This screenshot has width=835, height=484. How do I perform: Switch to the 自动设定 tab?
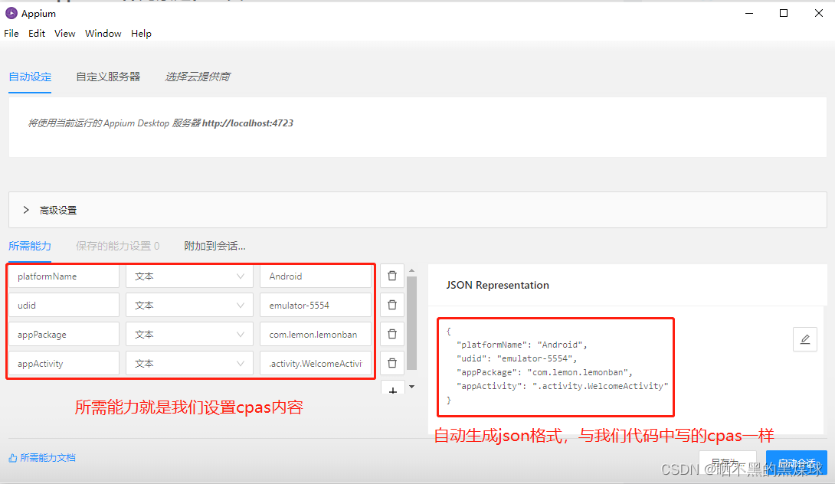tap(30, 77)
